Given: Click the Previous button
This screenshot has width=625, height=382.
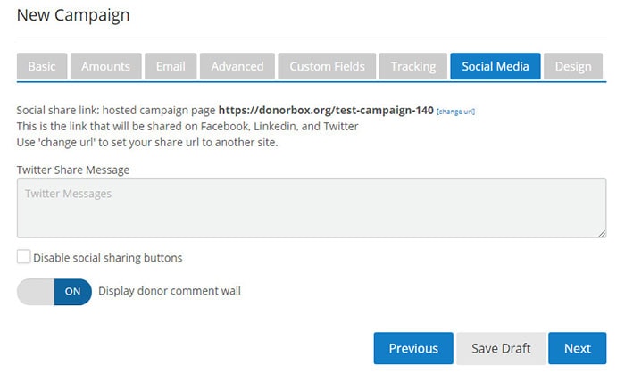Looking at the screenshot, I should coord(413,348).
